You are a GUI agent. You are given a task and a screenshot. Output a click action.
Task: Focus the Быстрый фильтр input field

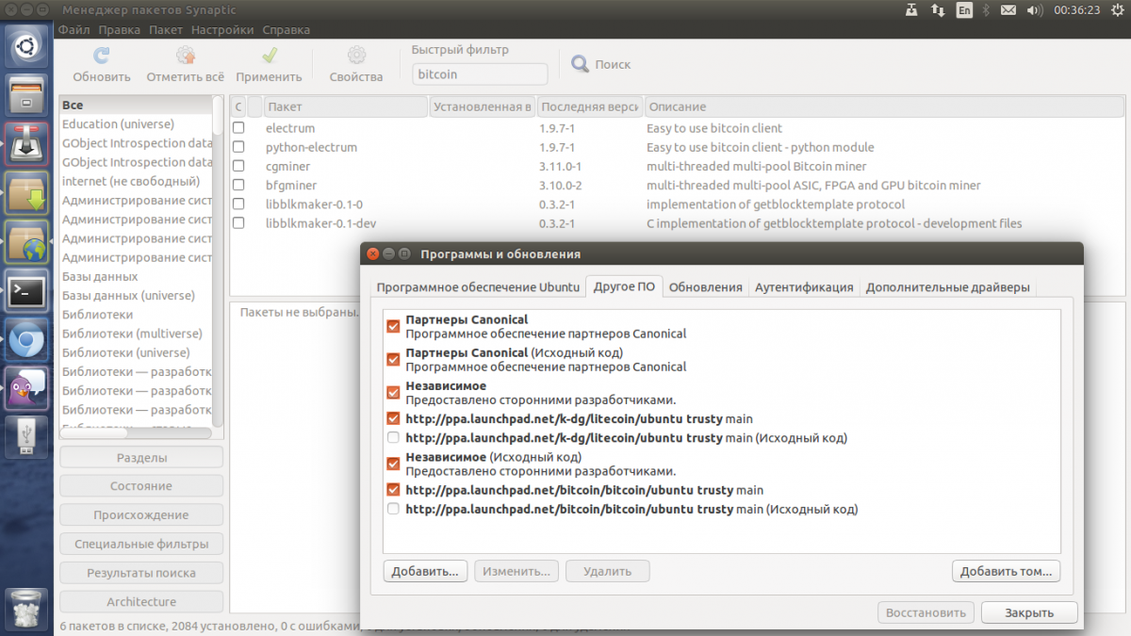481,74
